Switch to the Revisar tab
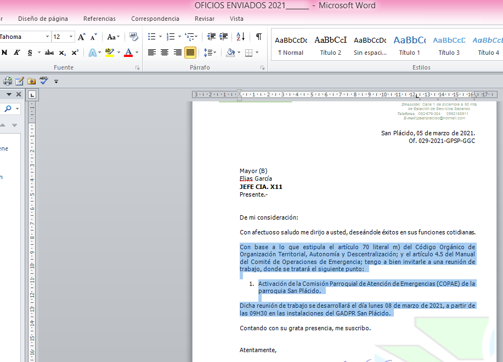 tap(205, 19)
